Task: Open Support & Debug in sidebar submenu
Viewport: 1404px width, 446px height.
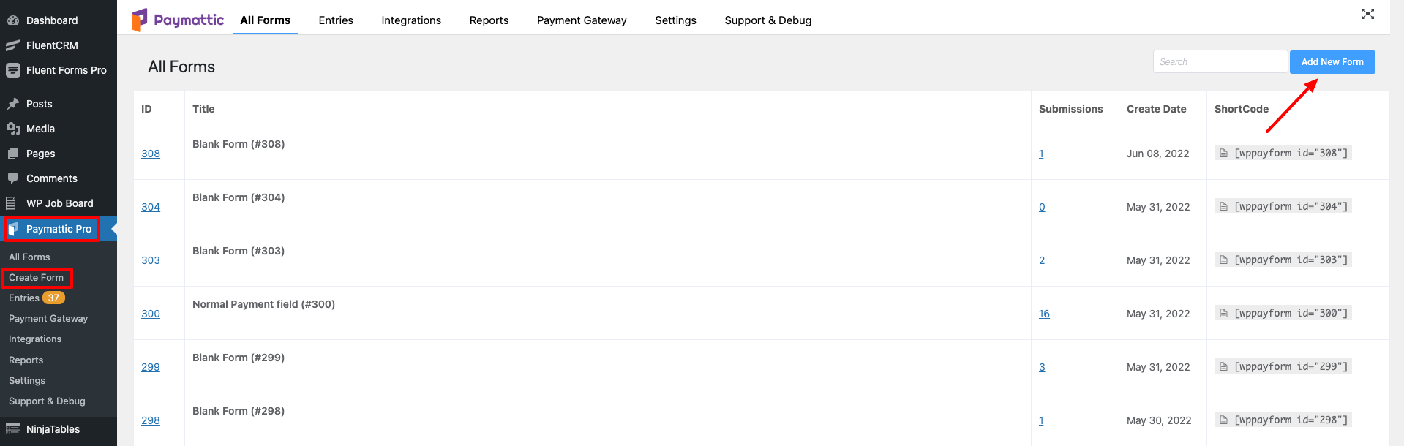Action: tap(47, 401)
